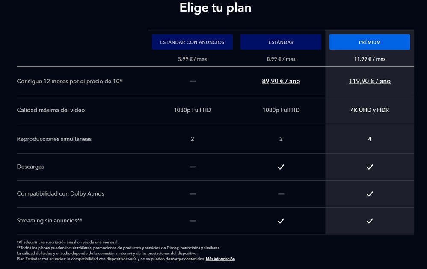Image resolution: width=427 pixels, height=269 pixels.
Task: Click the annual offer dash under Estándar con anuncios
Action: (192, 81)
